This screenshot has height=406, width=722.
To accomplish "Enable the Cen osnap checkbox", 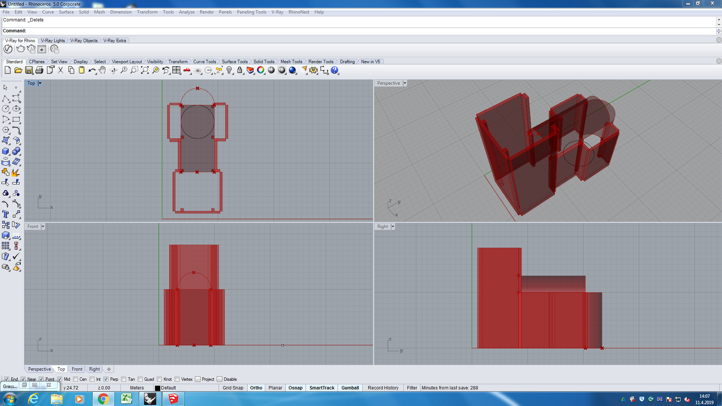I will pyautogui.click(x=75, y=379).
